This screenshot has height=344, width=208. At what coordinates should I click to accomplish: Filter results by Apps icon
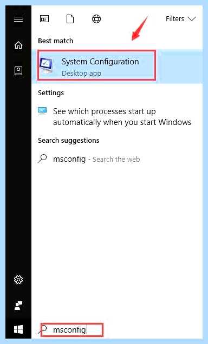(44, 19)
